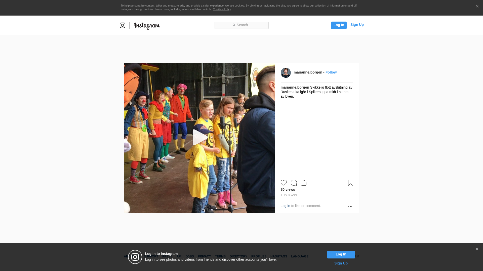Open marianne.borgen profile picture
The width and height of the screenshot is (483, 271).
(286, 73)
